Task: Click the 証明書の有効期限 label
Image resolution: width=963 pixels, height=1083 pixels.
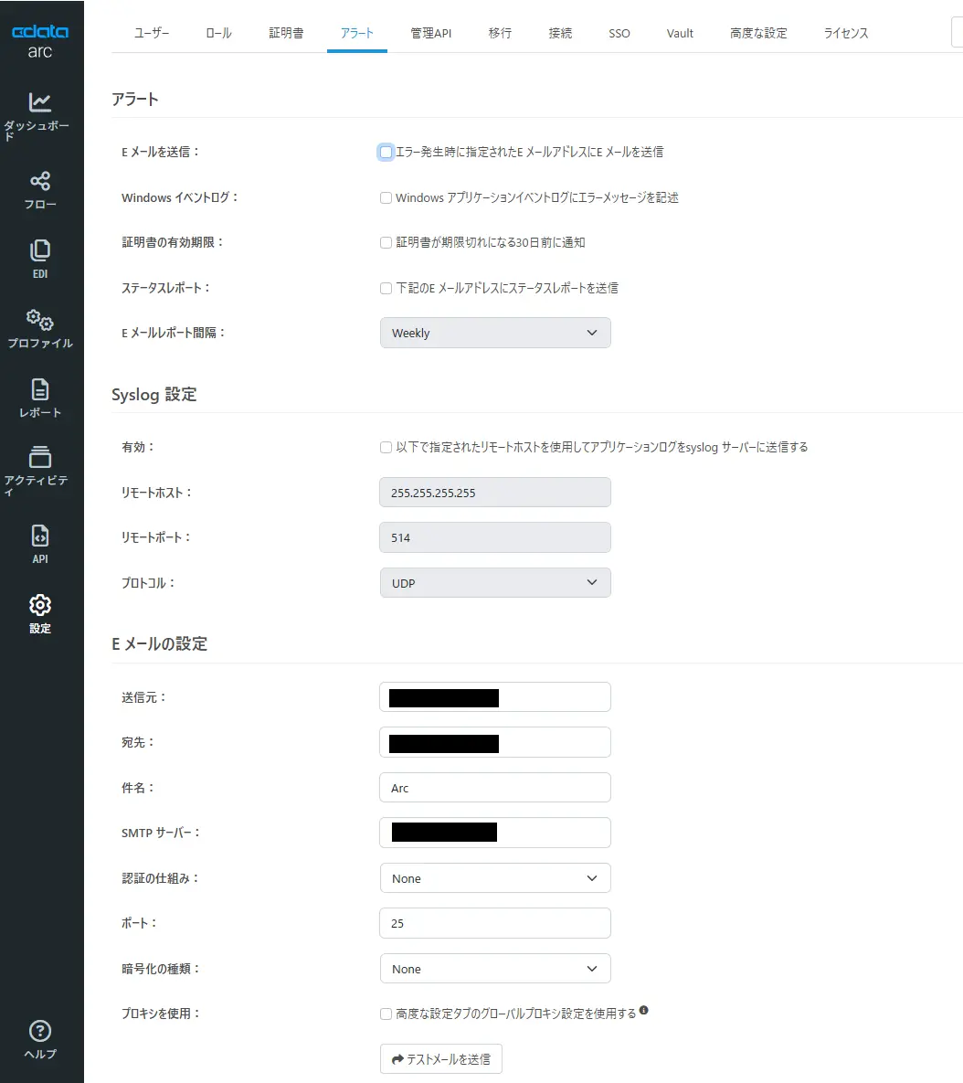Action: pos(173,242)
